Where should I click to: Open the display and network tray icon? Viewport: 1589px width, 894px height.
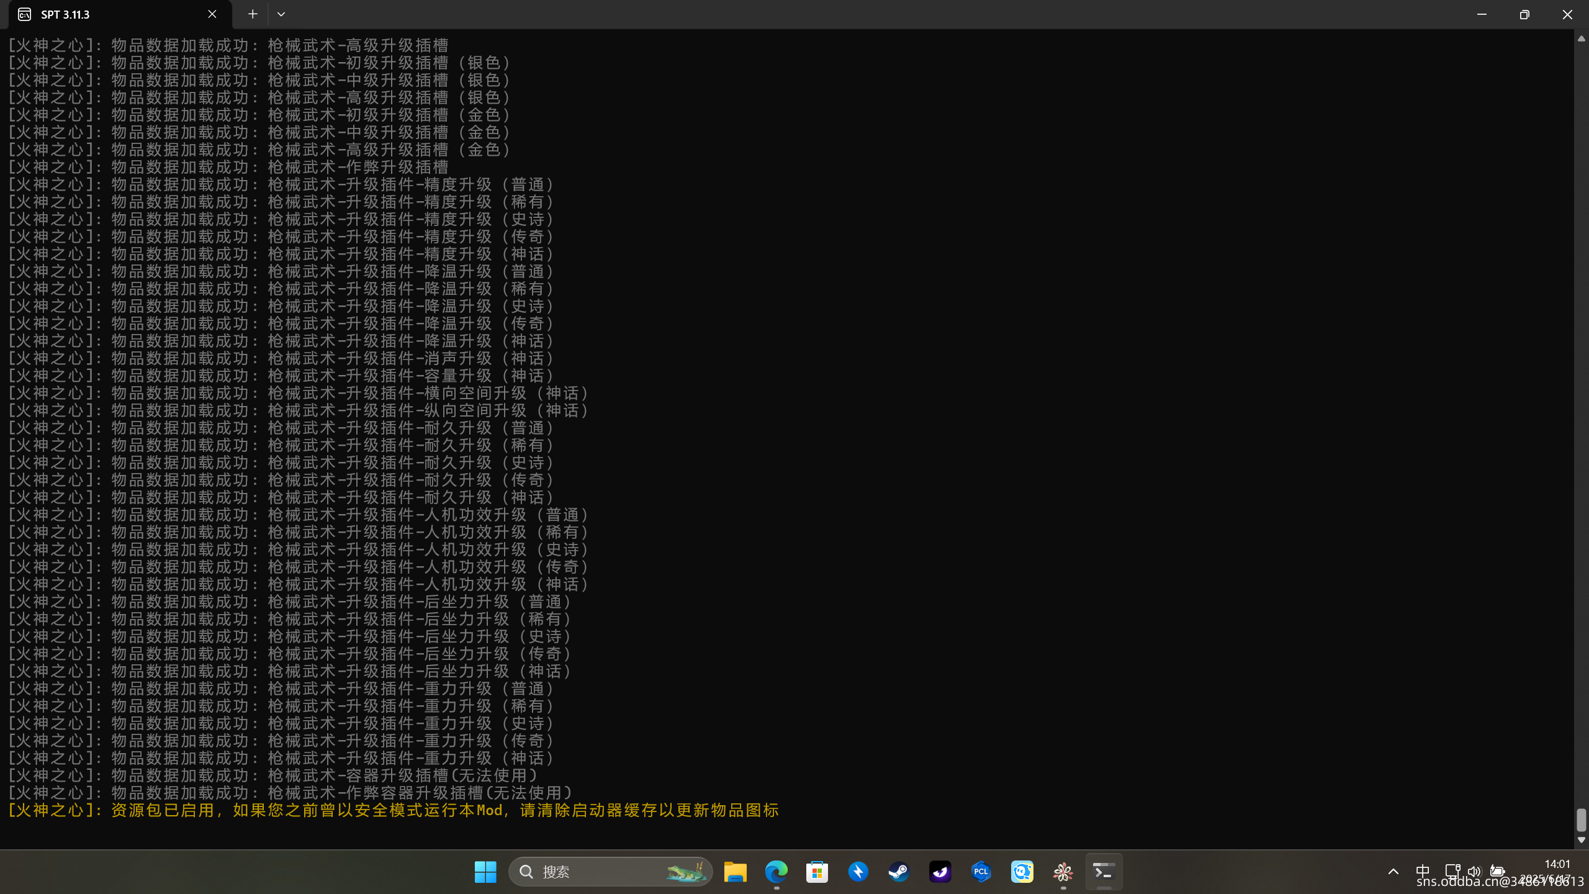[x=1452, y=871]
